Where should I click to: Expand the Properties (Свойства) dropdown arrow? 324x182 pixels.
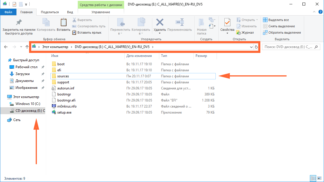pyautogui.click(x=227, y=33)
